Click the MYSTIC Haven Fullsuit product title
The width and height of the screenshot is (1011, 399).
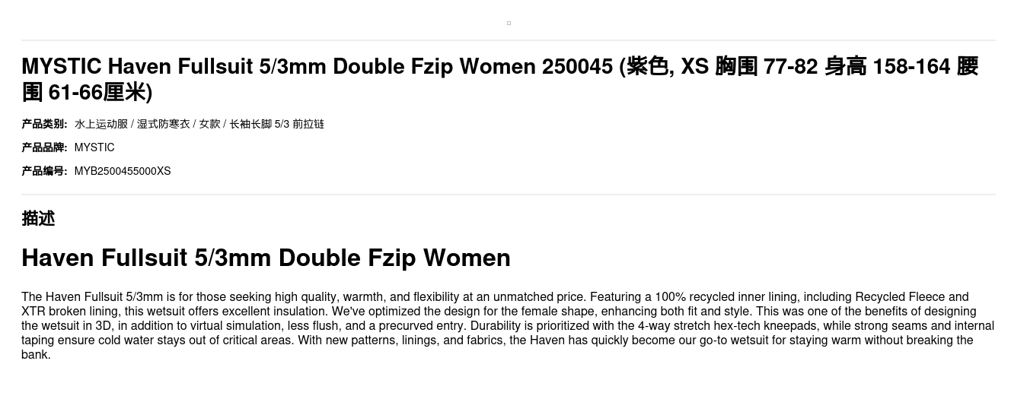305,67
